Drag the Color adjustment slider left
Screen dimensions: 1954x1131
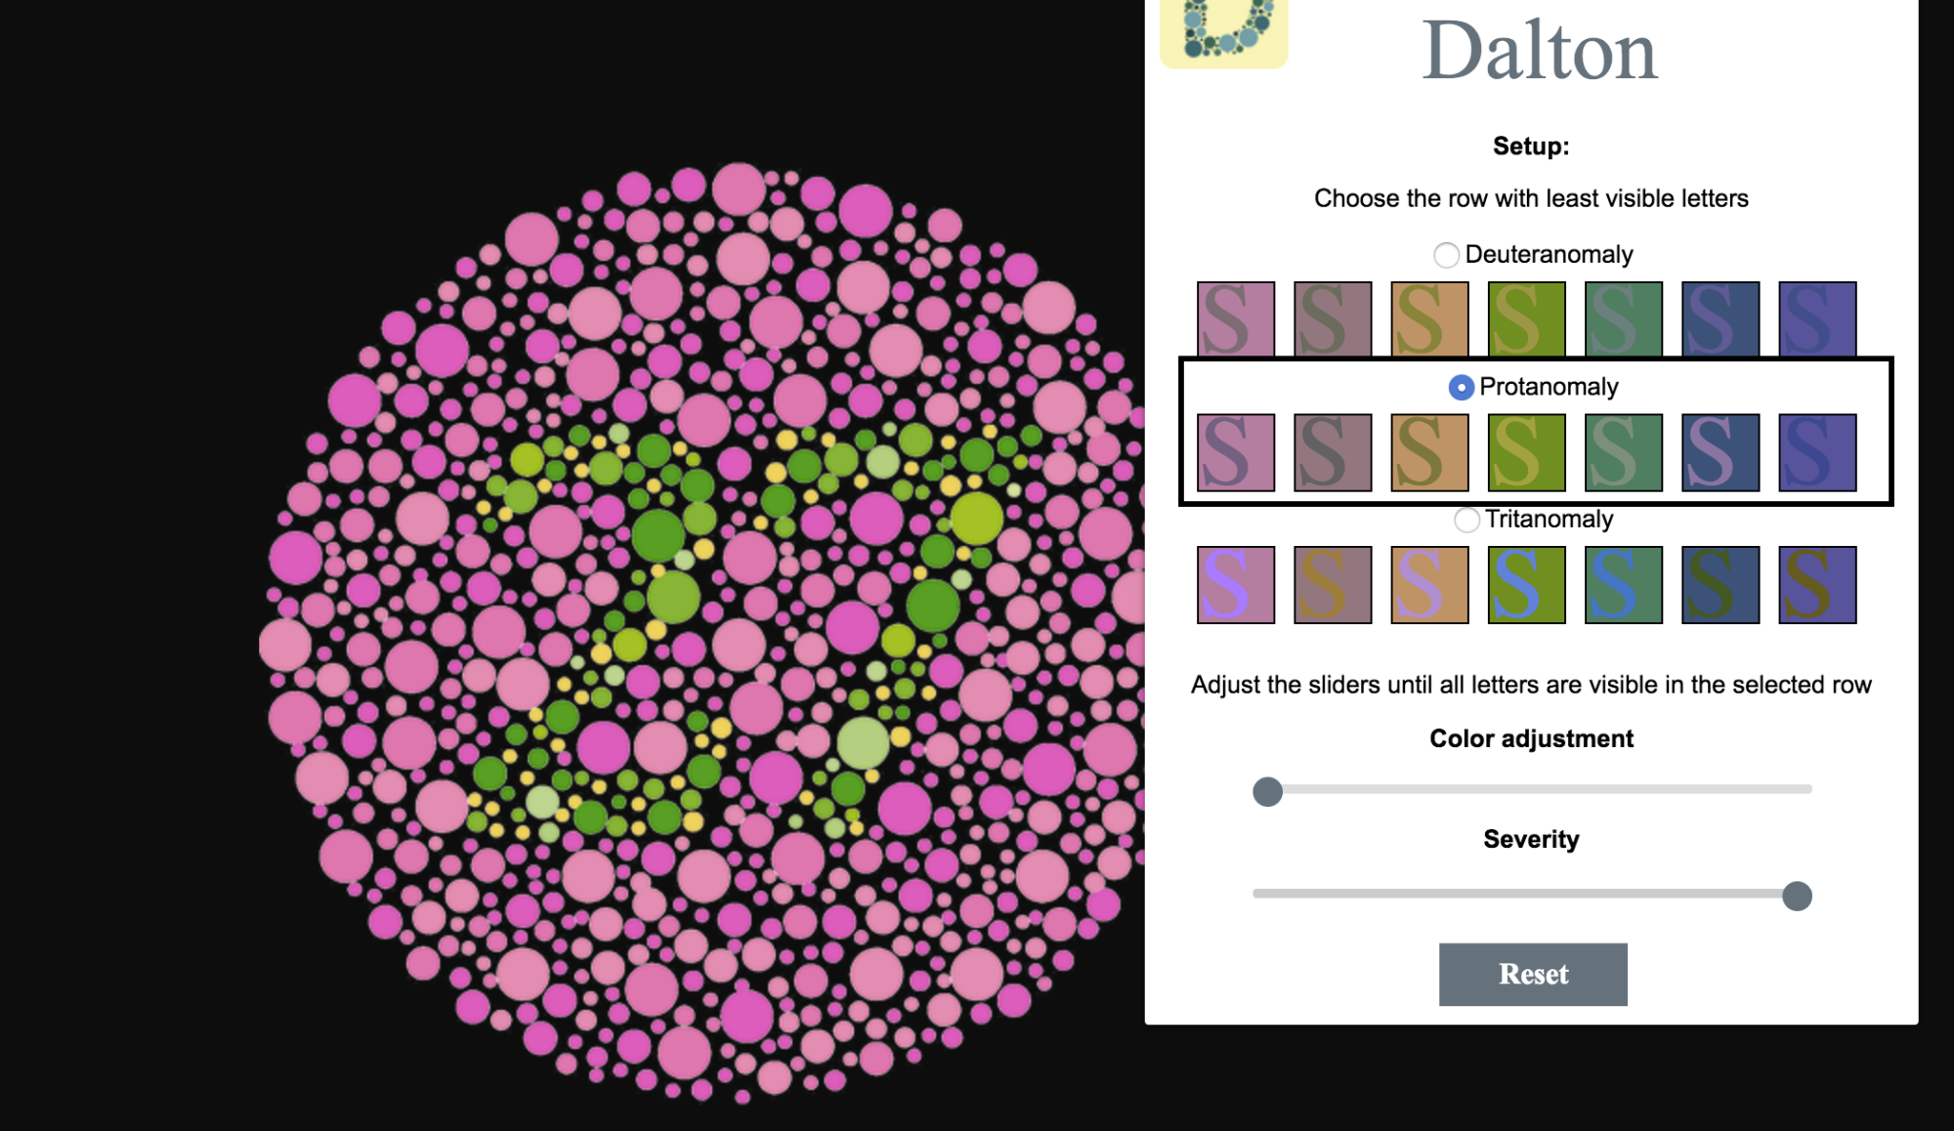pyautogui.click(x=1267, y=790)
